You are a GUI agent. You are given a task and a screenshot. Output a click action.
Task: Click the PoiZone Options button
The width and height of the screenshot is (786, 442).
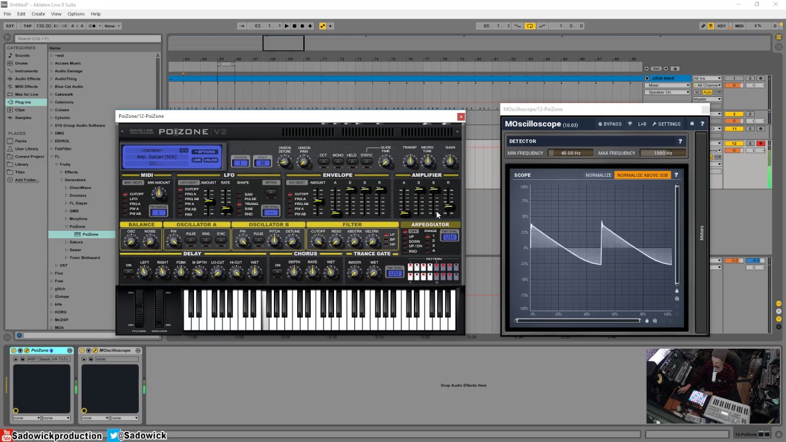pos(204,152)
